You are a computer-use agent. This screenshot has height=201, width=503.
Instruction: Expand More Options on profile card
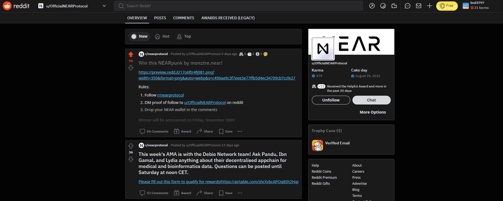[373, 112]
